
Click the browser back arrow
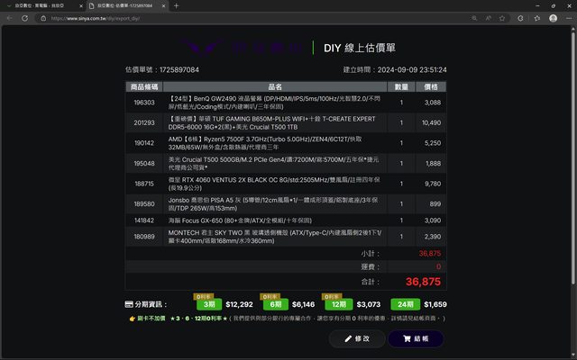12,18
